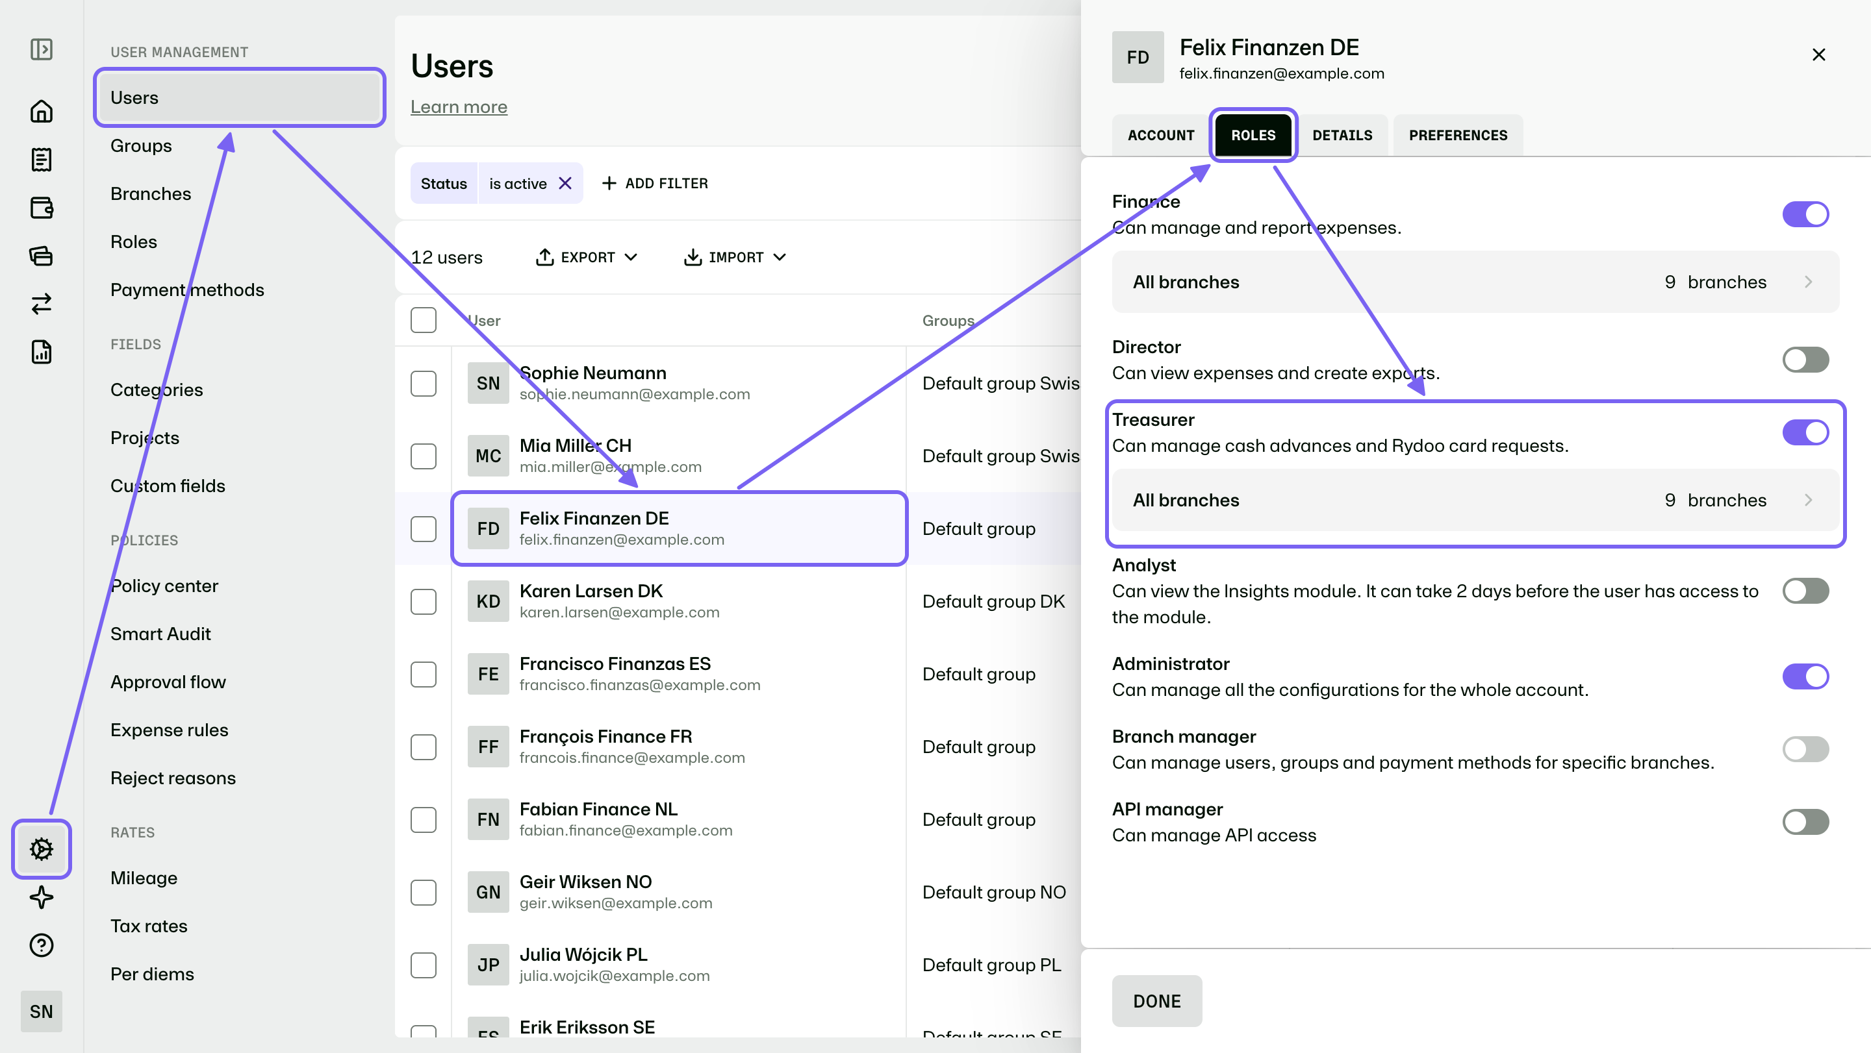Disable the Administrator role toggle

click(1805, 676)
